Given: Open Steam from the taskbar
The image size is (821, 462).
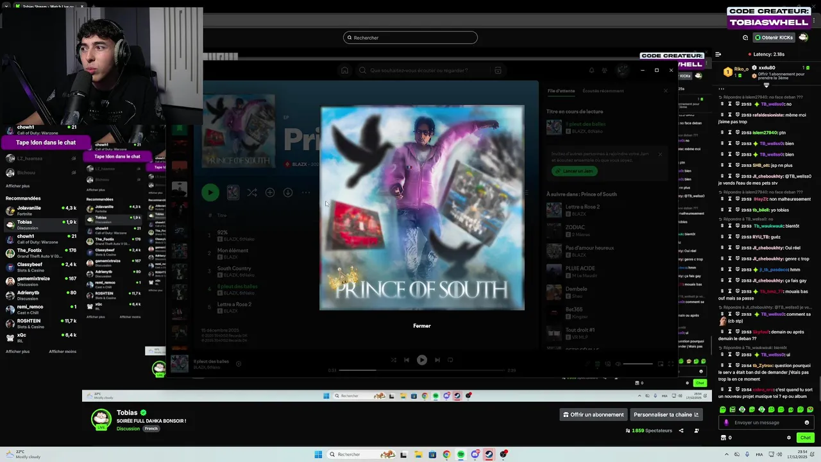Looking at the screenshot, I should [x=489, y=454].
